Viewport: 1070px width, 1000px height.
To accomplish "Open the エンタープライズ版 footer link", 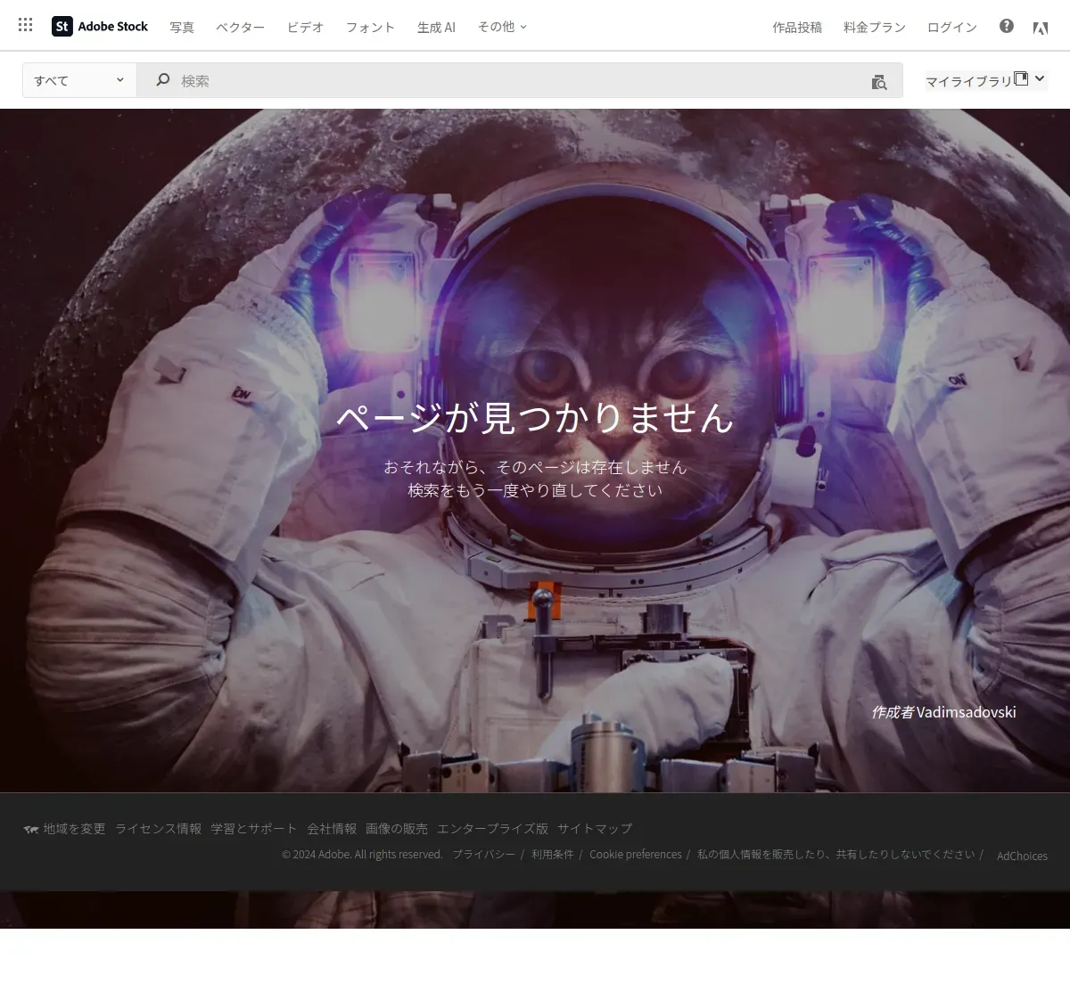I will click(x=492, y=829).
